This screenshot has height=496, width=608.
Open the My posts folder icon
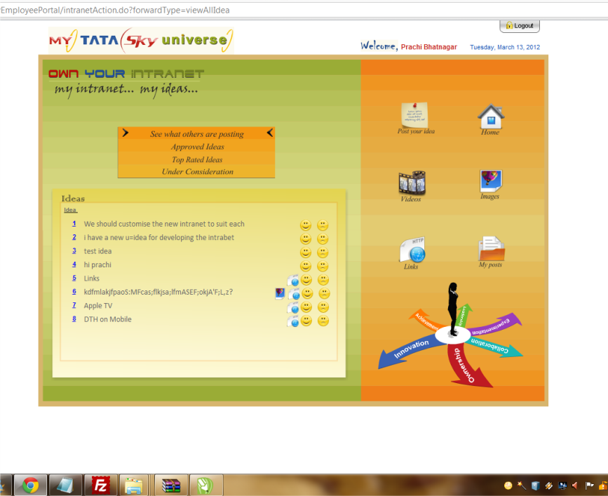click(491, 248)
